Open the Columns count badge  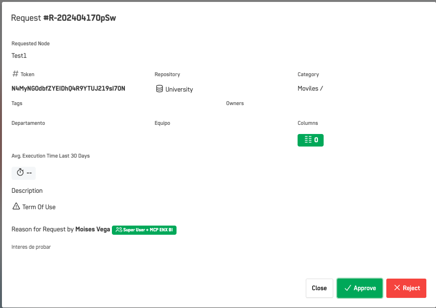[310, 140]
